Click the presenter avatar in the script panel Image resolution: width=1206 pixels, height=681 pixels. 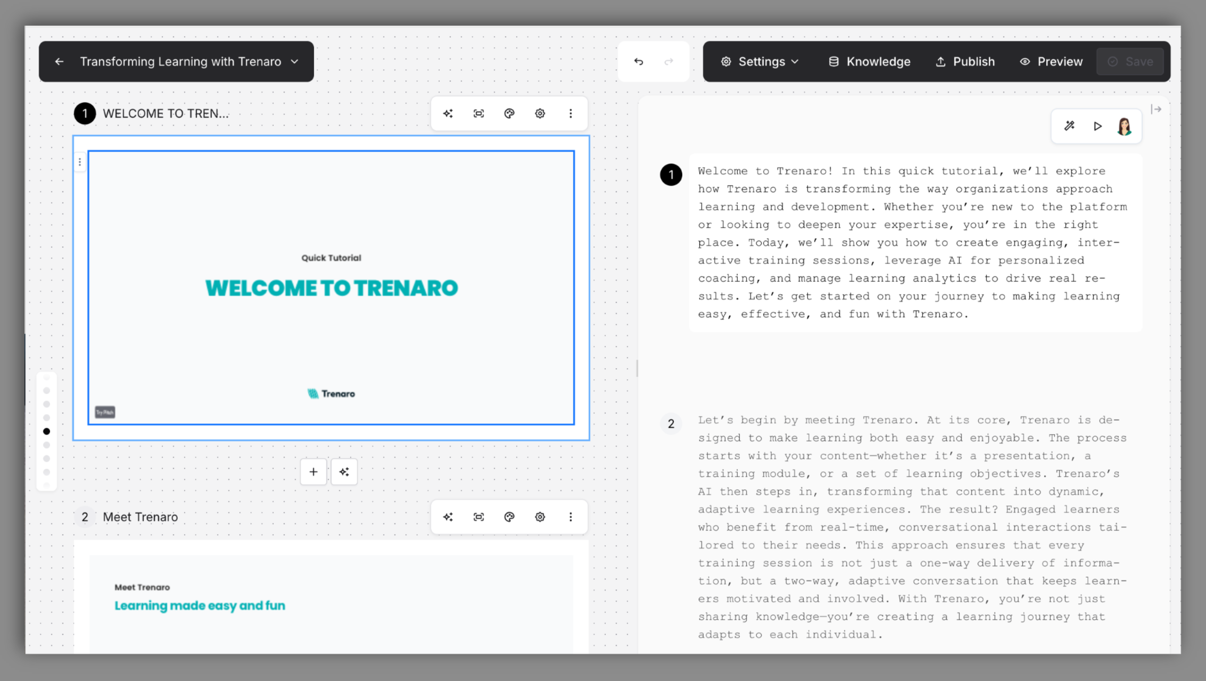coord(1124,126)
